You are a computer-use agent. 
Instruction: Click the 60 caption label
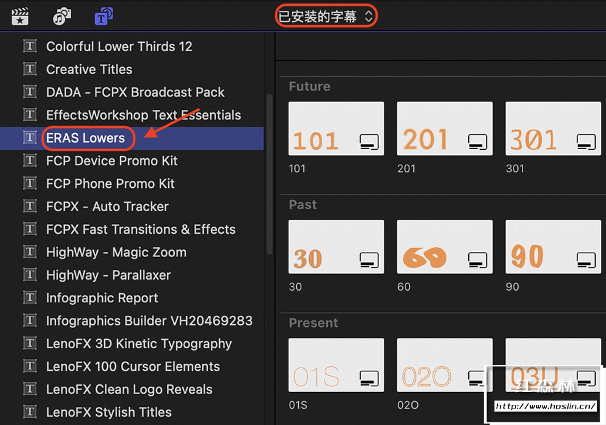point(404,287)
